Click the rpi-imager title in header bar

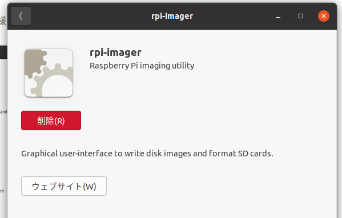pyautogui.click(x=172, y=16)
